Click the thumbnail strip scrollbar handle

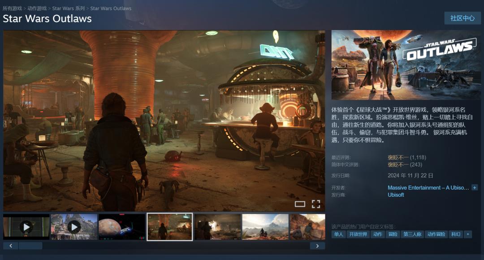coord(30,246)
